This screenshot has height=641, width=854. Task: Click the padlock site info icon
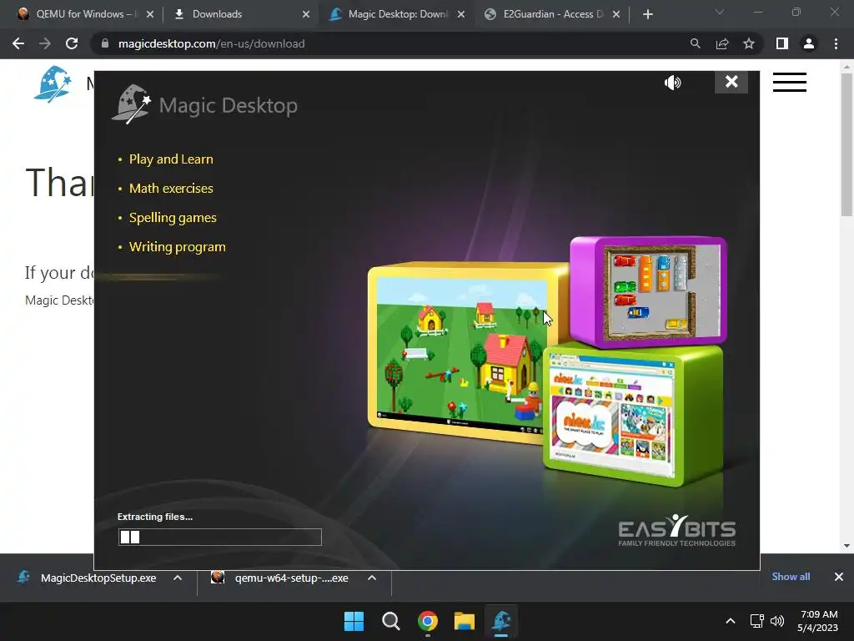coord(104,43)
